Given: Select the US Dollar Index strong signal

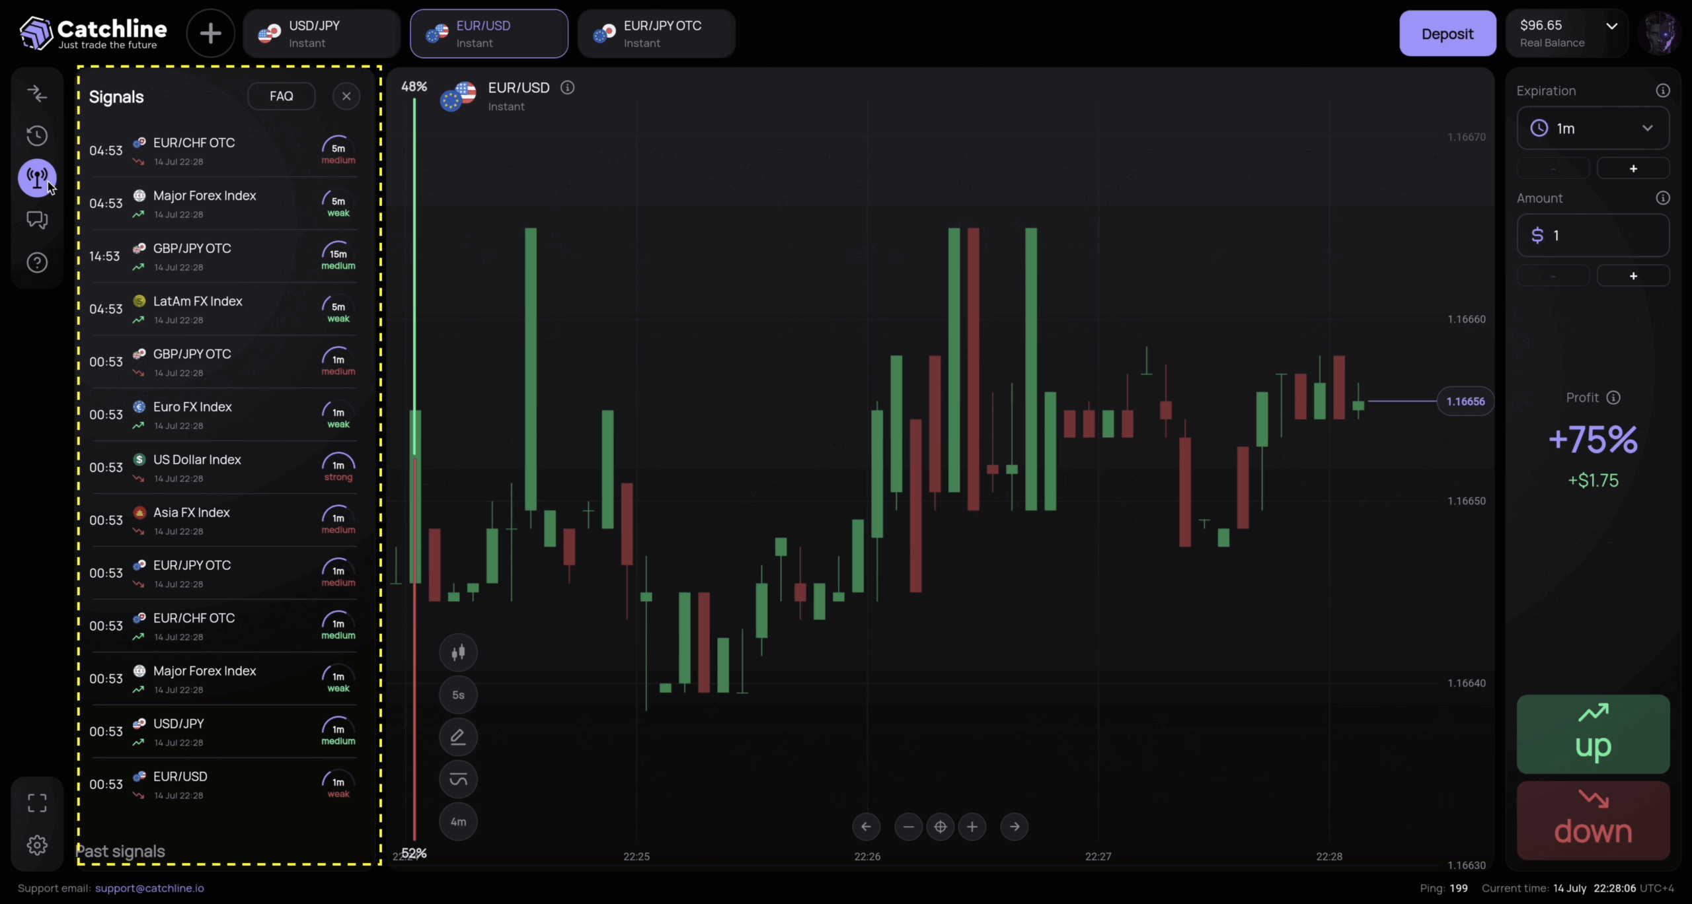Looking at the screenshot, I should pos(223,468).
